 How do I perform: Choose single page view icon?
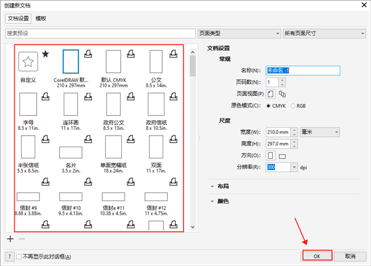click(271, 94)
